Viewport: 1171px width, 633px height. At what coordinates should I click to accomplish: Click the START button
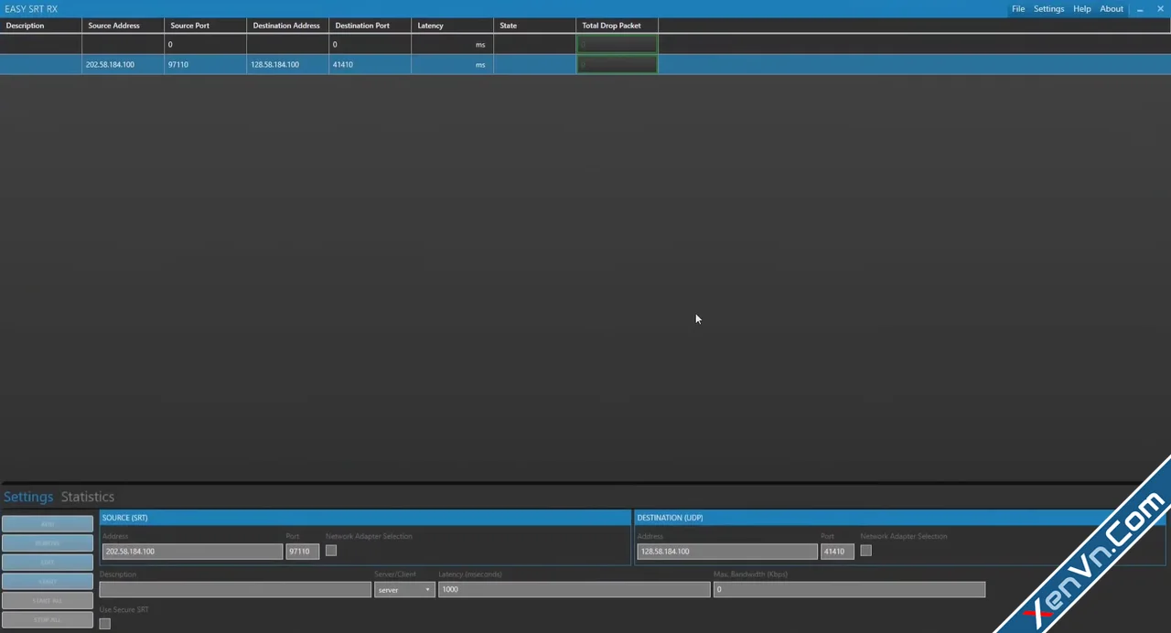48,582
